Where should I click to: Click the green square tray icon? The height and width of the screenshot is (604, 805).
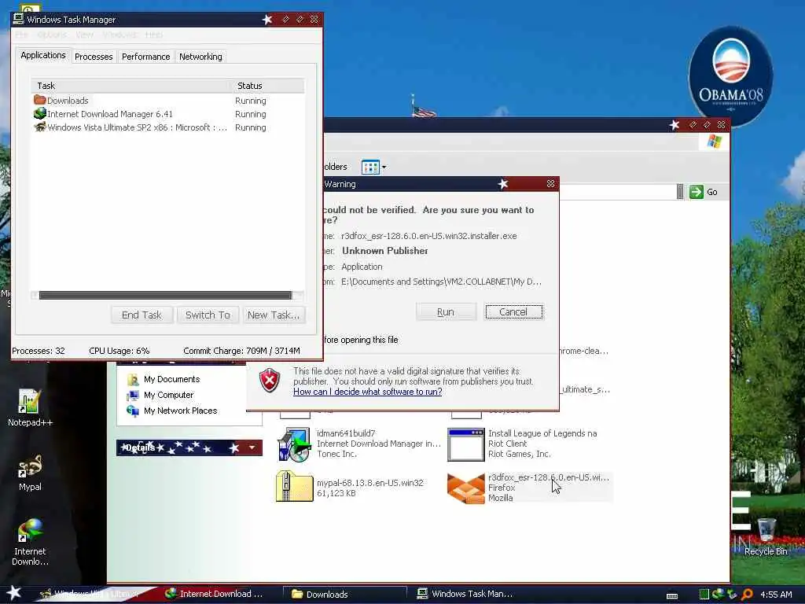point(704,595)
